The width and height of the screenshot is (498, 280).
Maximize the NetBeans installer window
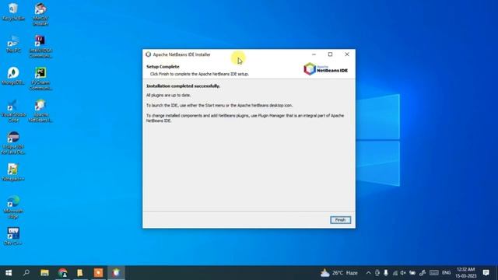tap(330, 54)
